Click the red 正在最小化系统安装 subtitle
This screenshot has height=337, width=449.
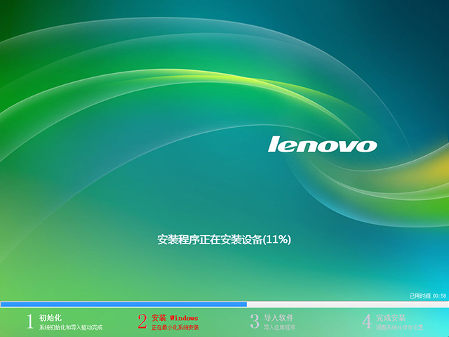click(x=175, y=328)
